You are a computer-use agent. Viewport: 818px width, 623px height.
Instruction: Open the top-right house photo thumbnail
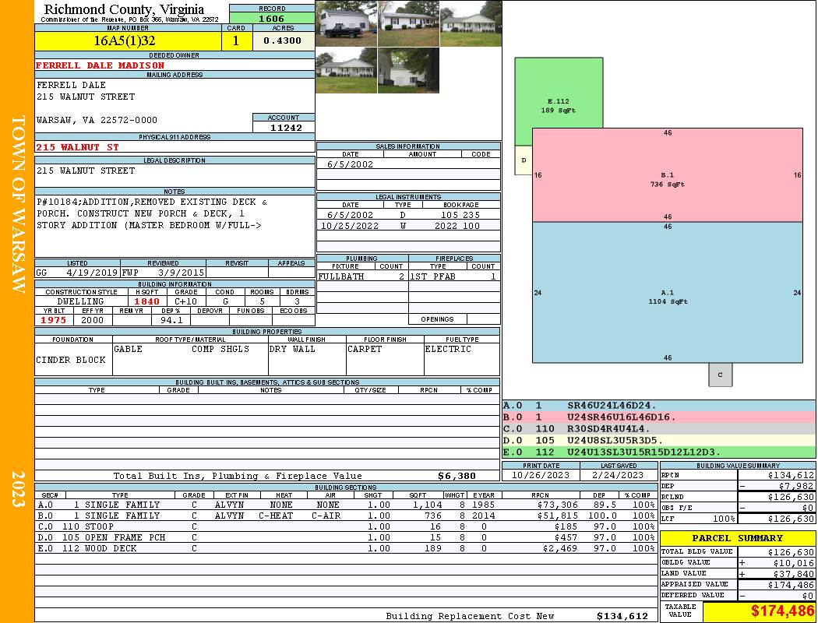coord(471,23)
